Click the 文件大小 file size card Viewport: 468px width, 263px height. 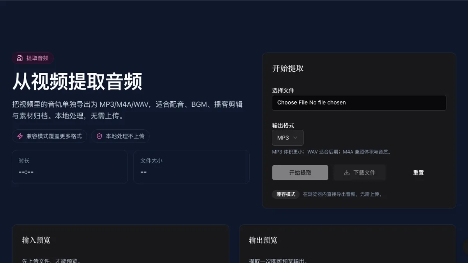pyautogui.click(x=191, y=167)
